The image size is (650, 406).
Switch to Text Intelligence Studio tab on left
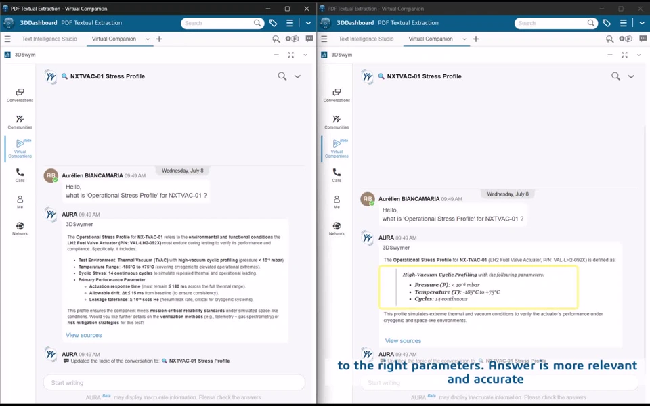click(x=49, y=39)
